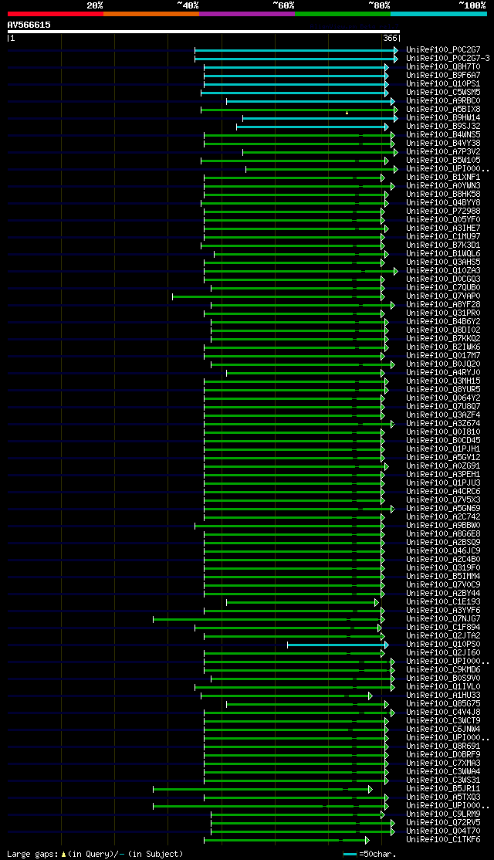This screenshot has width=494, height=860.
Task: Click the orange ~40% legend segment
Action: pyautogui.click(x=151, y=14)
